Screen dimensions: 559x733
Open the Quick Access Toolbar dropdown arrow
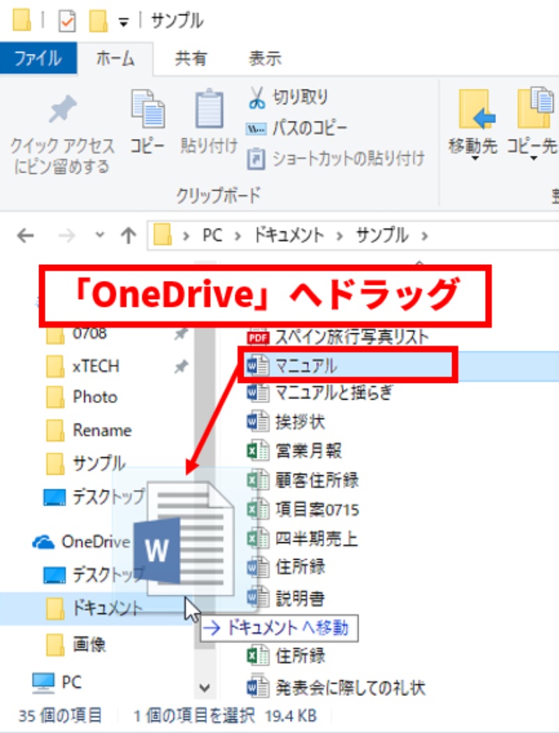coord(124,22)
